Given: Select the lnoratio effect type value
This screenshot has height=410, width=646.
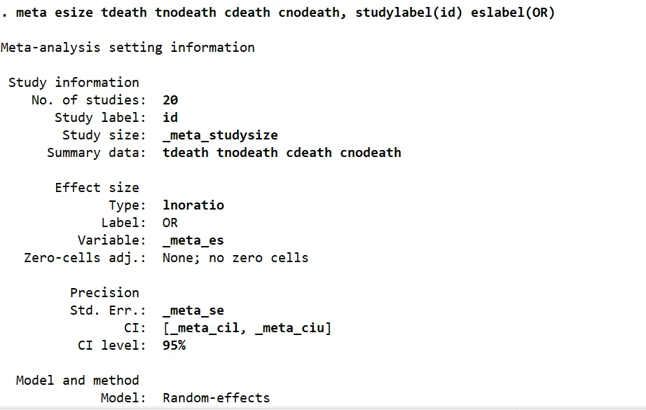Looking at the screenshot, I should [x=193, y=205].
